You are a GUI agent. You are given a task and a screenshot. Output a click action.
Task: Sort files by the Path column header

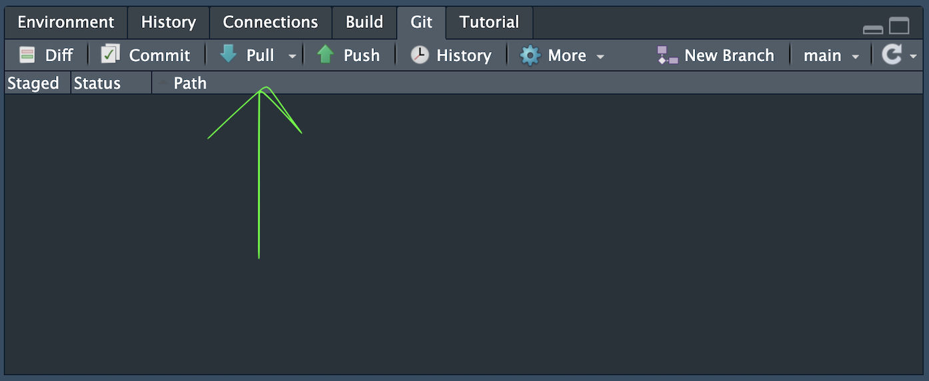(190, 83)
